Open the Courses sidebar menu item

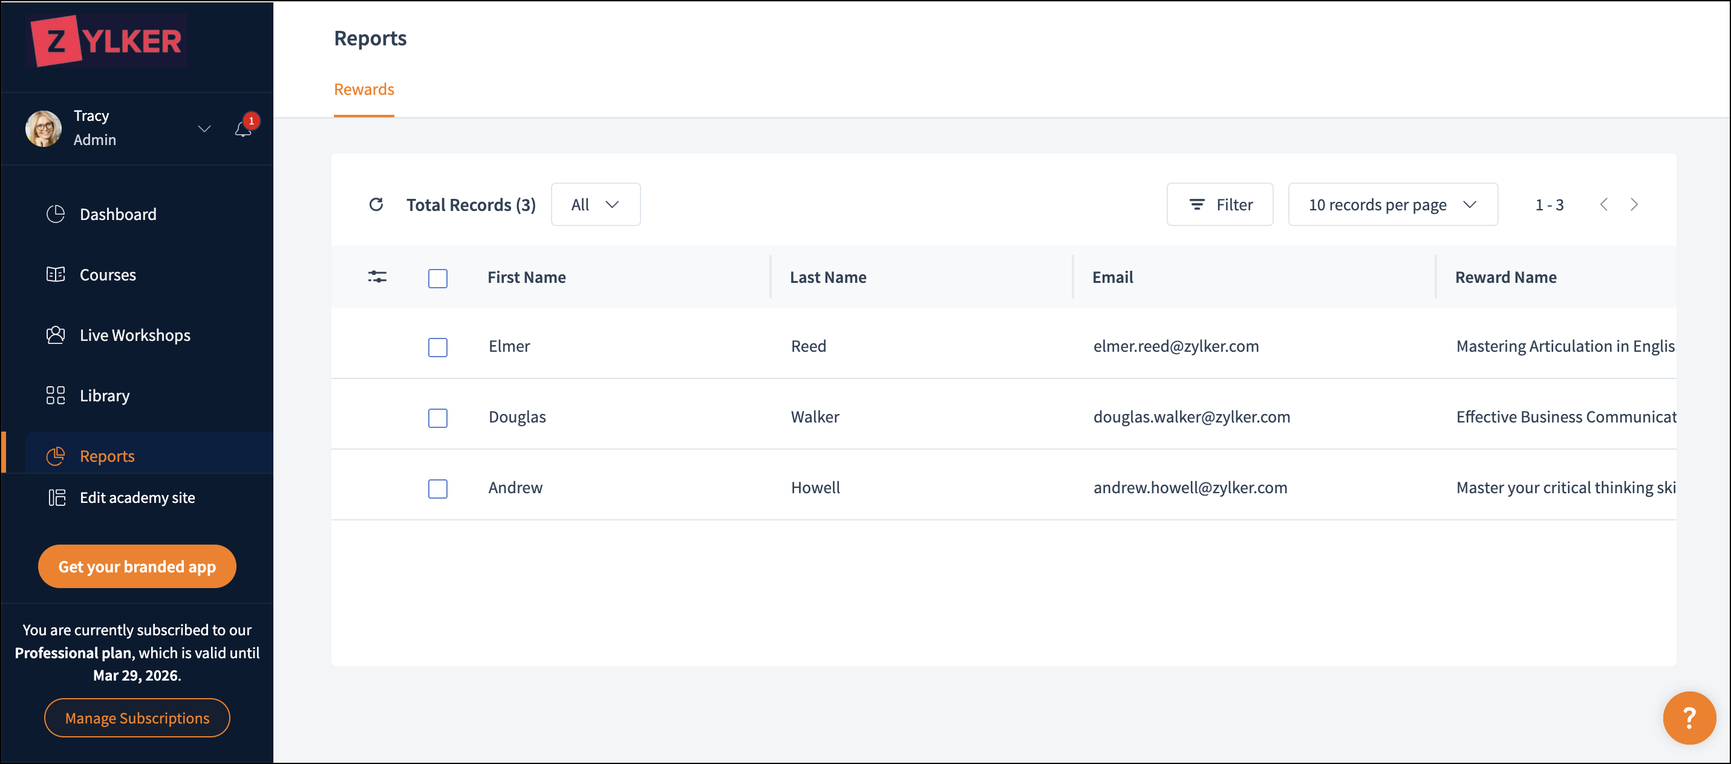point(108,274)
